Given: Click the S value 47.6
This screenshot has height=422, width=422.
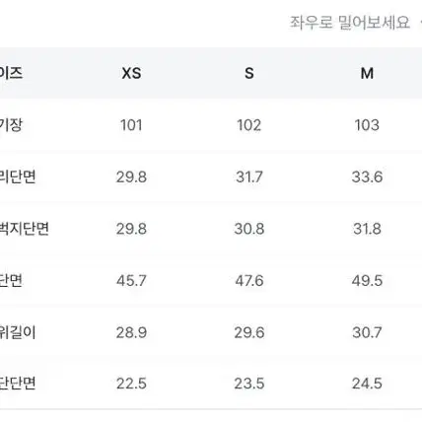Looking at the screenshot, I should pyautogui.click(x=249, y=281).
